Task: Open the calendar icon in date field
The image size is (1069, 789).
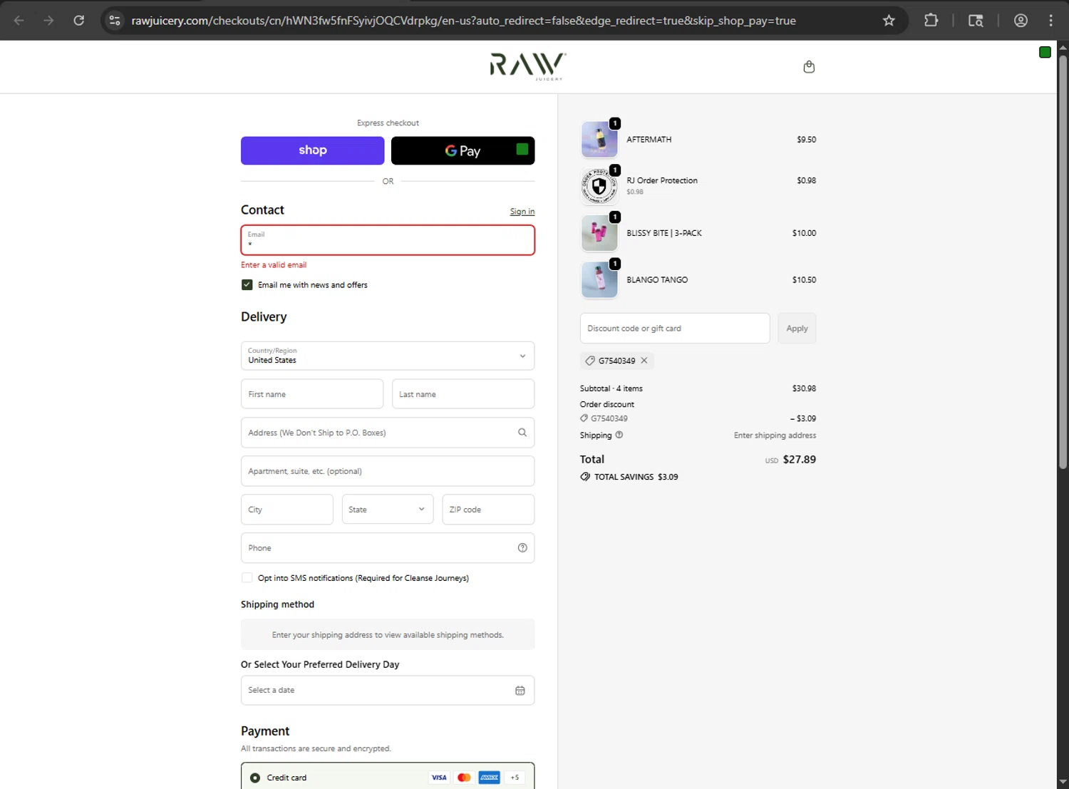Action: coord(520,691)
